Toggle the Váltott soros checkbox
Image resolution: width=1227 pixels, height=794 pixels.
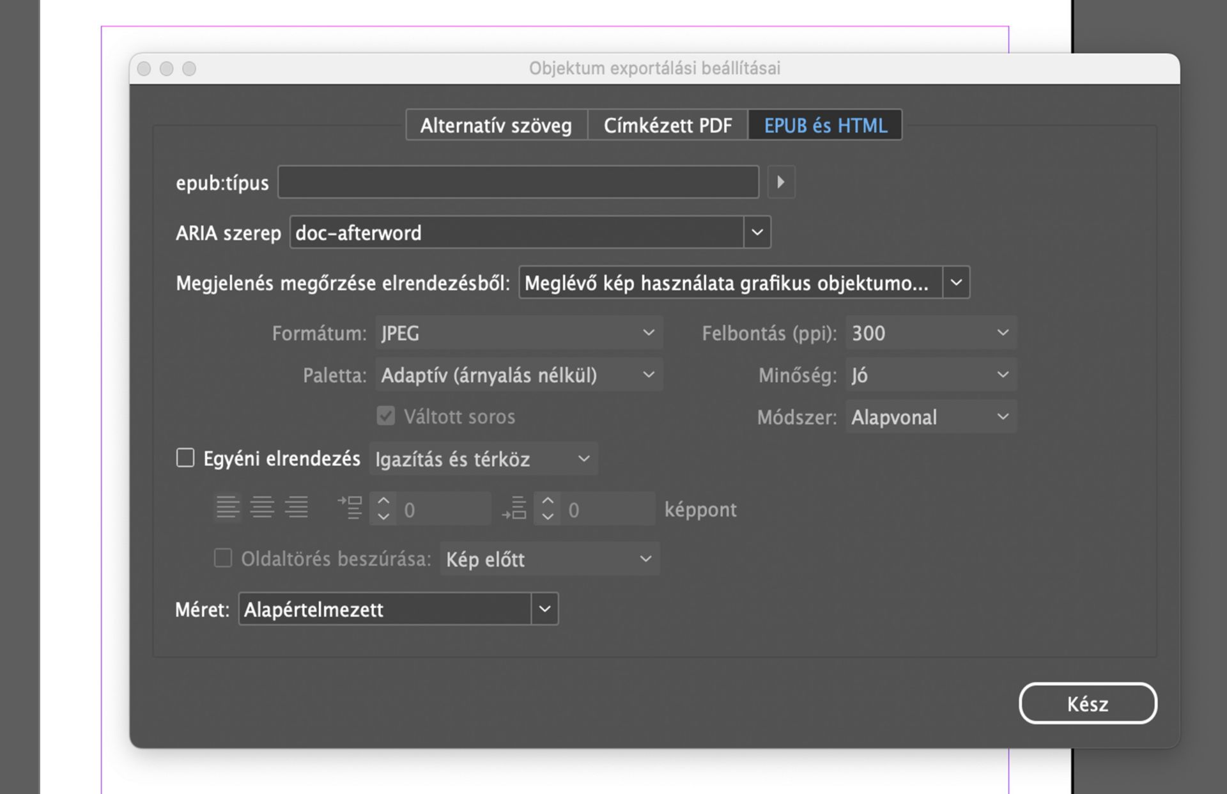[x=385, y=416]
